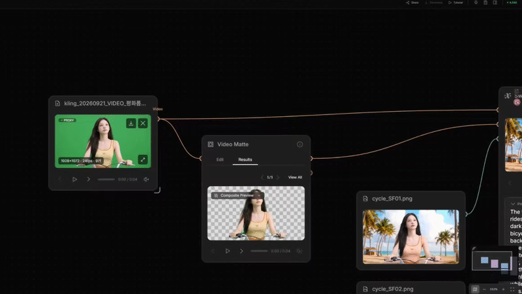Screen dimensions: 522x294
Task: Click the Video Matte node title
Action: pyautogui.click(x=233, y=144)
